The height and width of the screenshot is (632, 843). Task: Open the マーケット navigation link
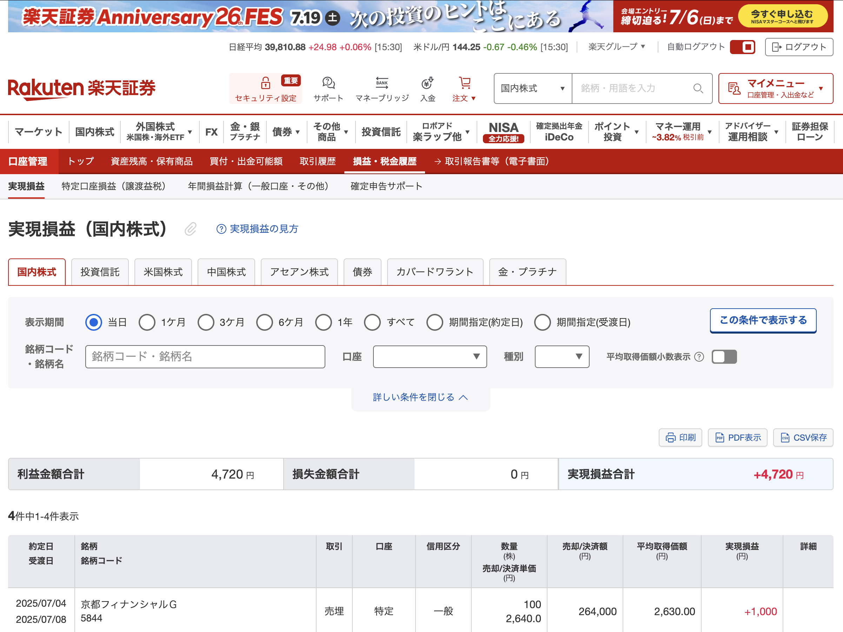pos(39,132)
